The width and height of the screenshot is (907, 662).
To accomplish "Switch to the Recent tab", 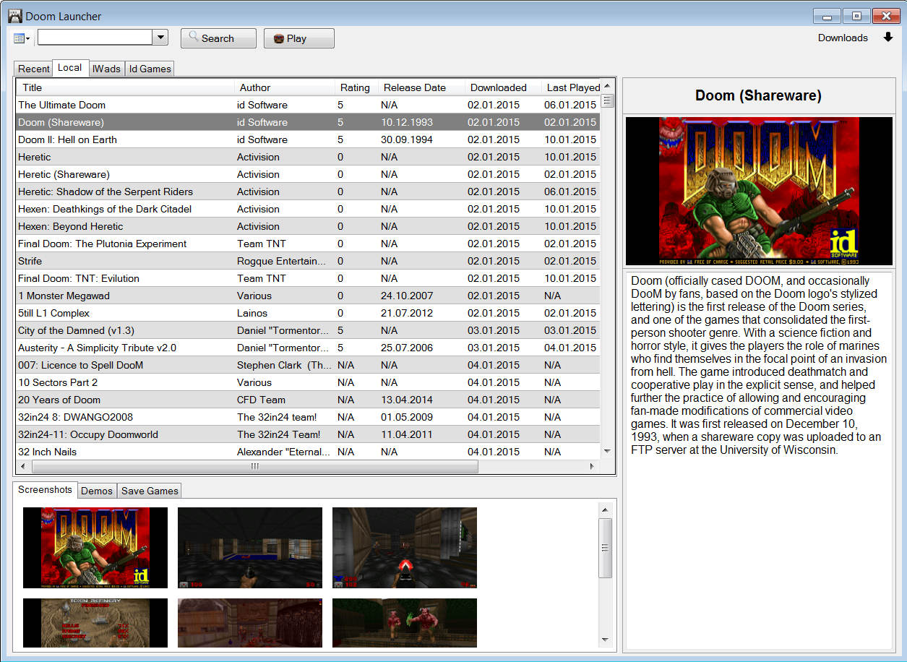I will coord(33,69).
